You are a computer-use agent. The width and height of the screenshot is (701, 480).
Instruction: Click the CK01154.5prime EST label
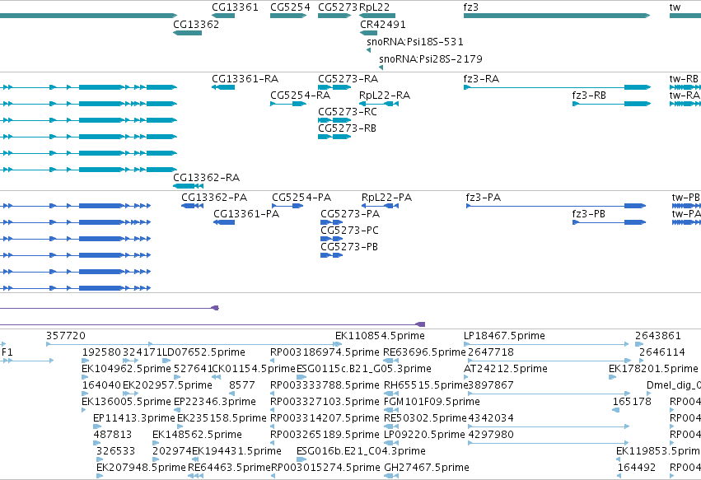tap(253, 369)
